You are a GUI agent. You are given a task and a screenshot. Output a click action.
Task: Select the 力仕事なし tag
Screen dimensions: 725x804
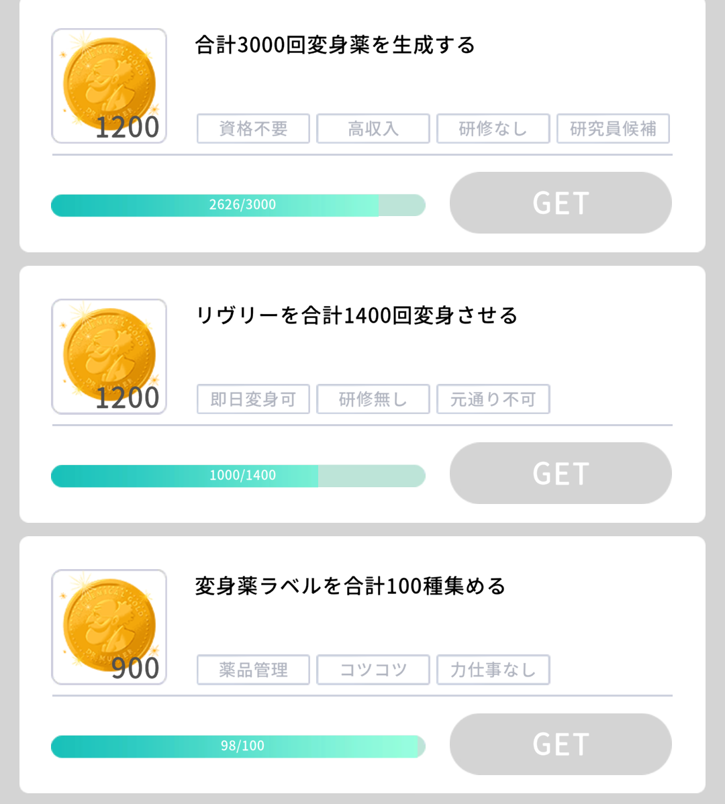pyautogui.click(x=493, y=670)
